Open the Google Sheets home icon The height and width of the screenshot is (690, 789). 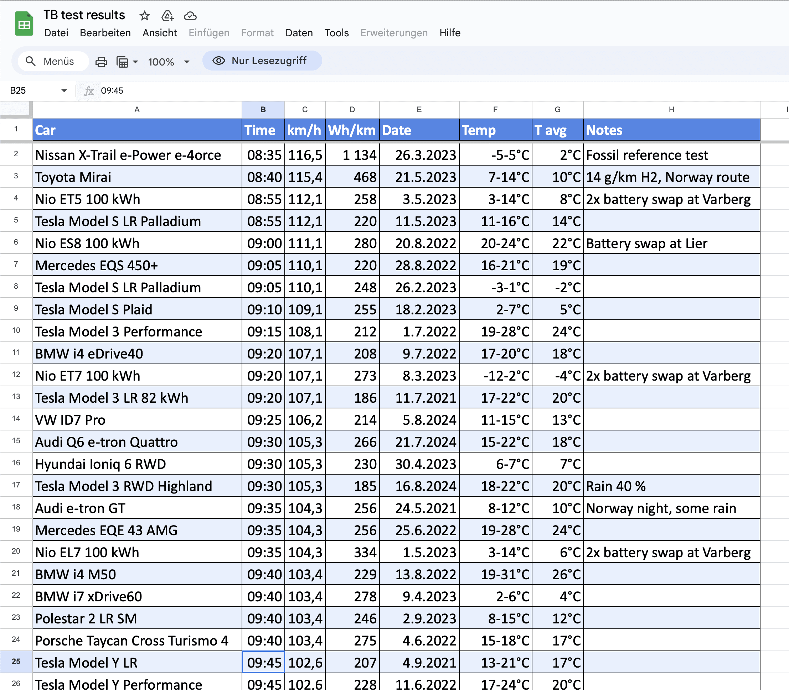pos(24,23)
